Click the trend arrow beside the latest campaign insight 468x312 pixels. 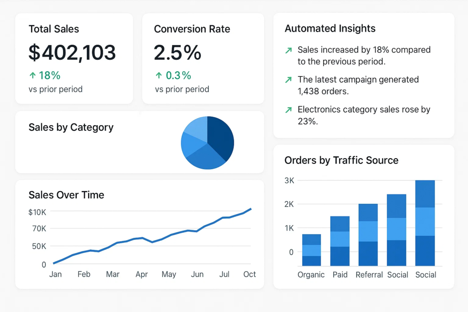[288, 80]
